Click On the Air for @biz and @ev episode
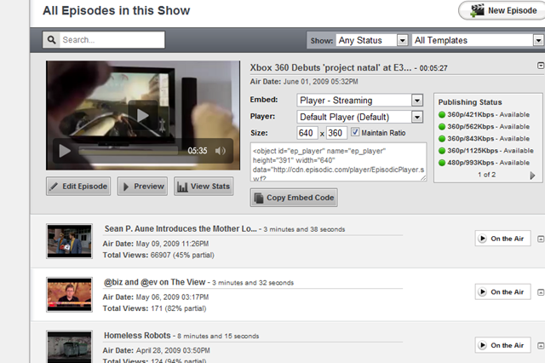This screenshot has width=545, height=363. 502,292
